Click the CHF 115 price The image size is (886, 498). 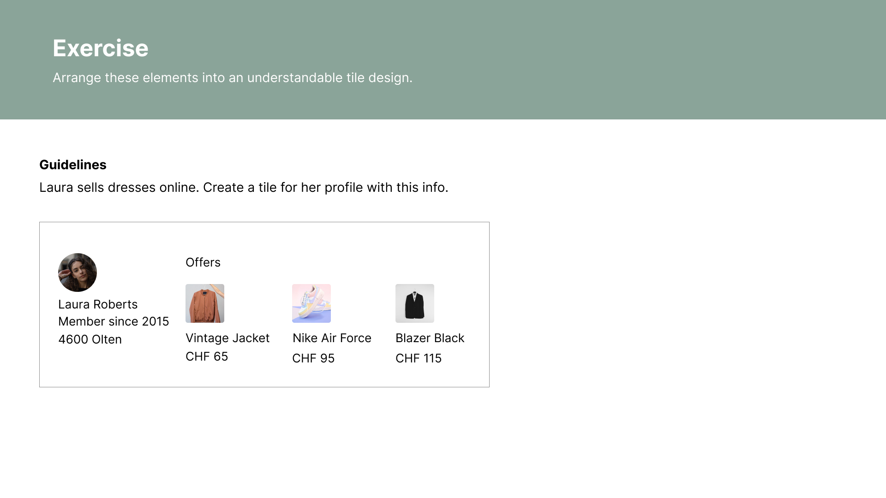pos(419,358)
